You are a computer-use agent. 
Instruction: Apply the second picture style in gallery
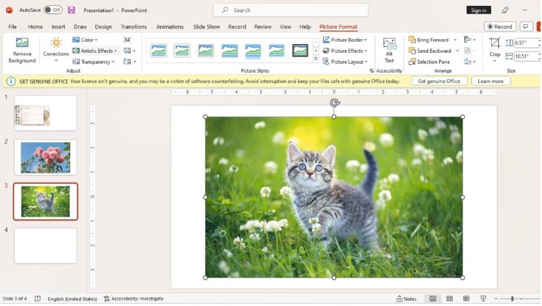point(182,51)
